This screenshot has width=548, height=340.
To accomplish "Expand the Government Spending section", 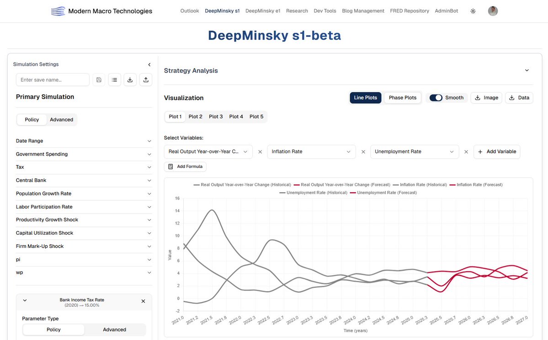I will click(84, 154).
